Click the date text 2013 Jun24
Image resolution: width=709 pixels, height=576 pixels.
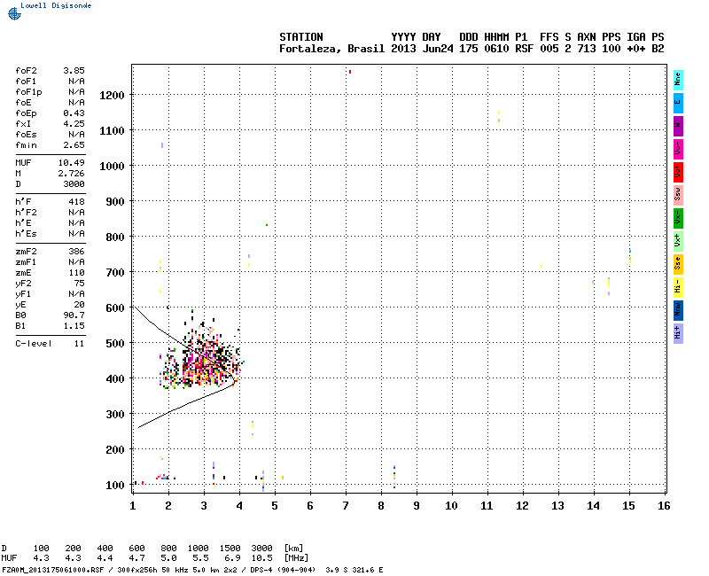point(422,49)
